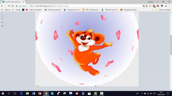172x96 pixels.
Task: Close the LunaPic tab
Action: click(23, 2)
